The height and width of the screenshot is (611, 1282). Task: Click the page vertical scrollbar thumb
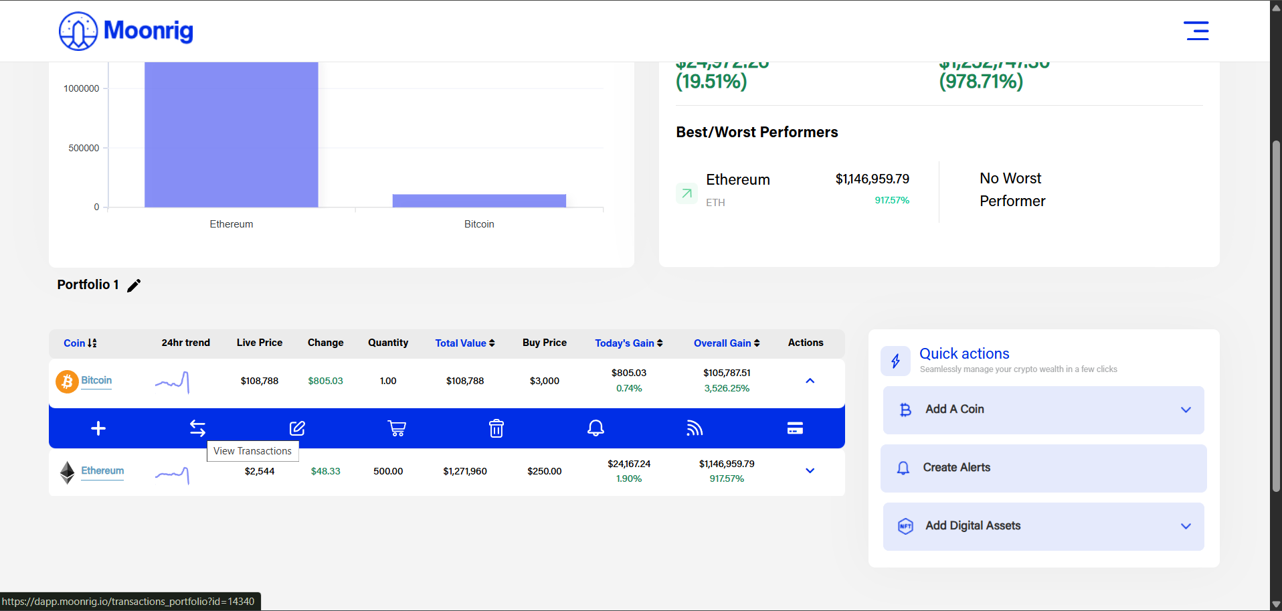click(x=1276, y=316)
